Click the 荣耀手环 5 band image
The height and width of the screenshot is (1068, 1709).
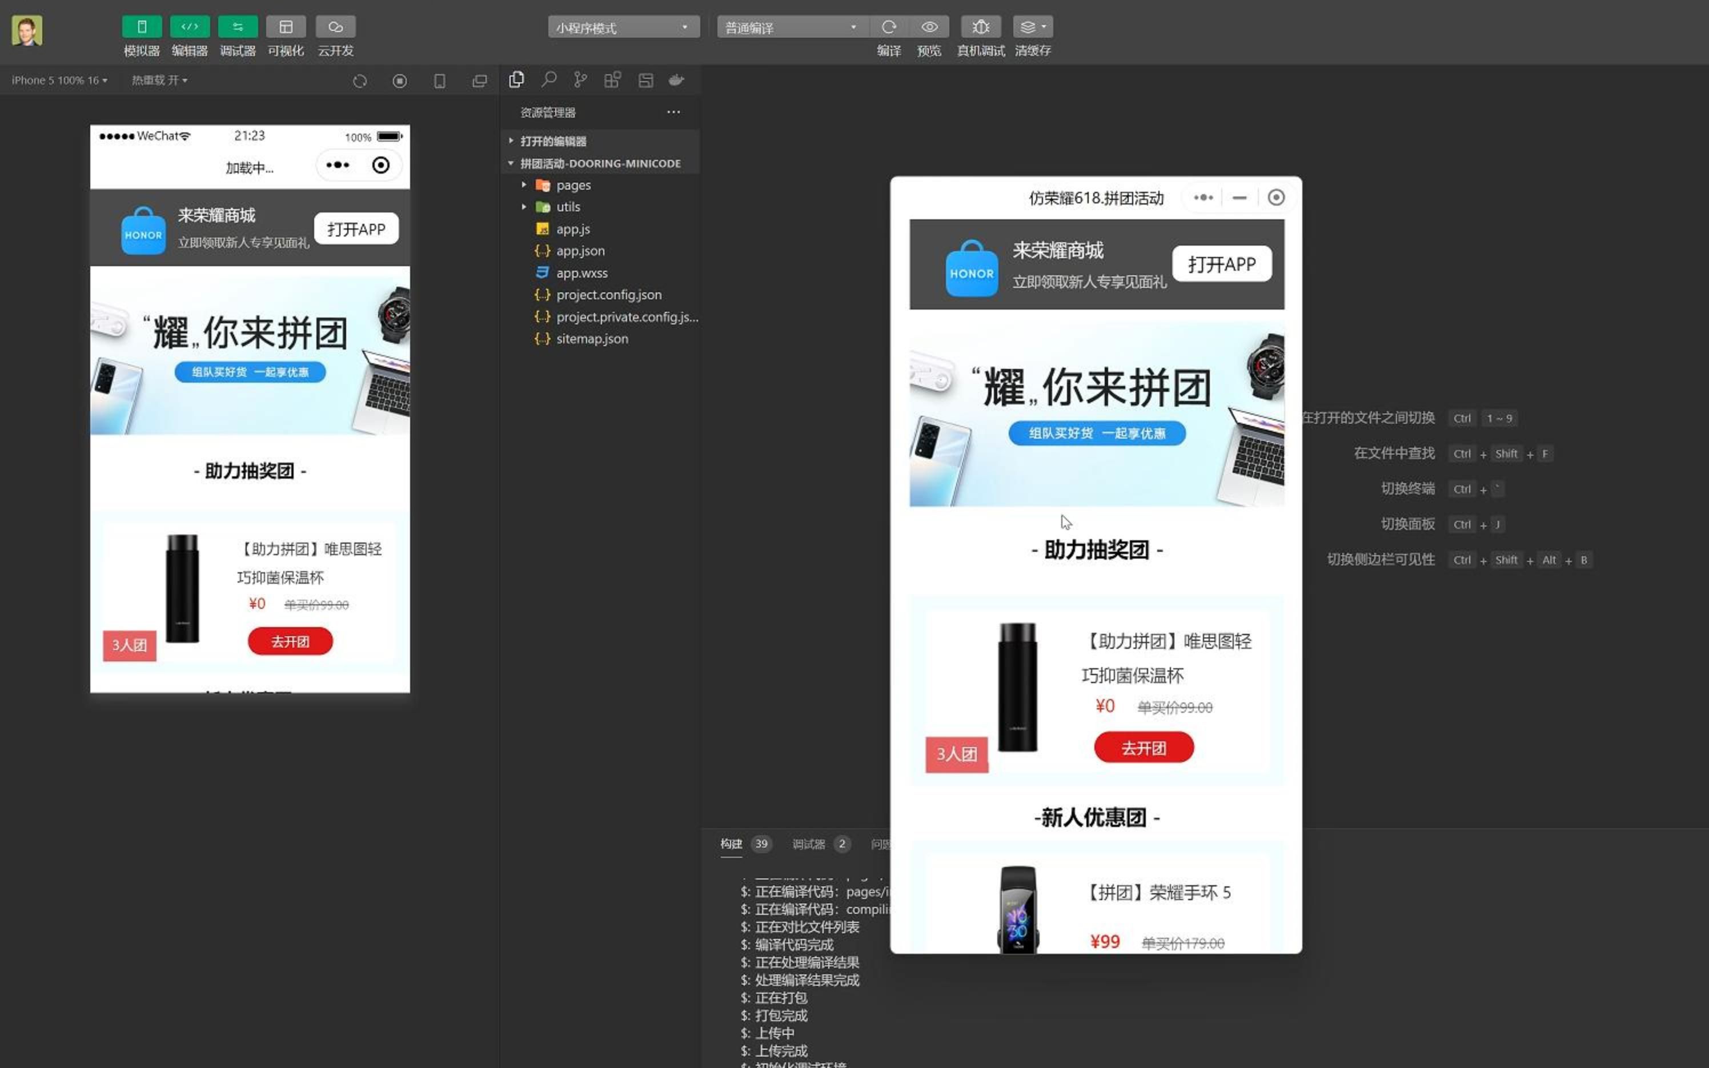pyautogui.click(x=1018, y=909)
